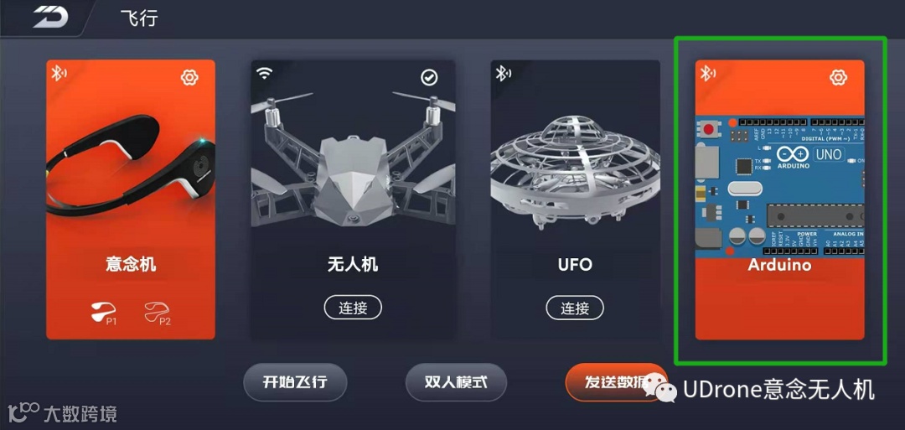Open the settings gear on the Arduino card

838,77
